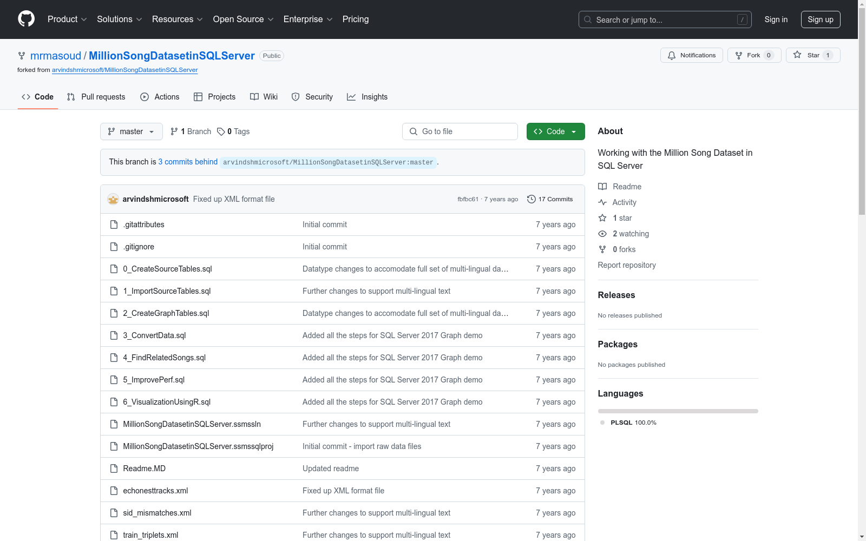The image size is (866, 541).
Task: Click the Notifications bell button
Action: click(691, 55)
